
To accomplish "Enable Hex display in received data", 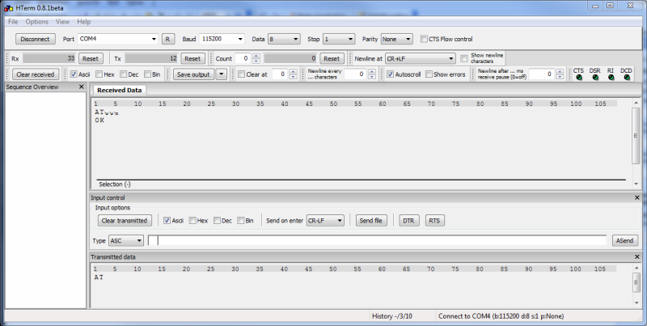I will 98,74.
